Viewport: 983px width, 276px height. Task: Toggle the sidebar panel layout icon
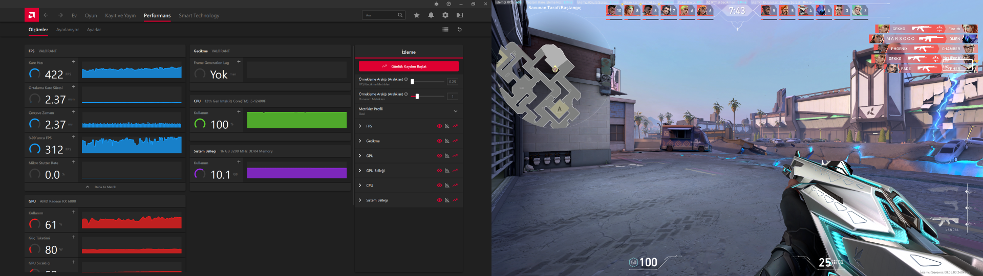(460, 15)
